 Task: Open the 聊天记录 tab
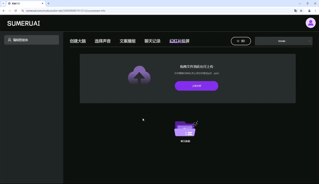152,41
